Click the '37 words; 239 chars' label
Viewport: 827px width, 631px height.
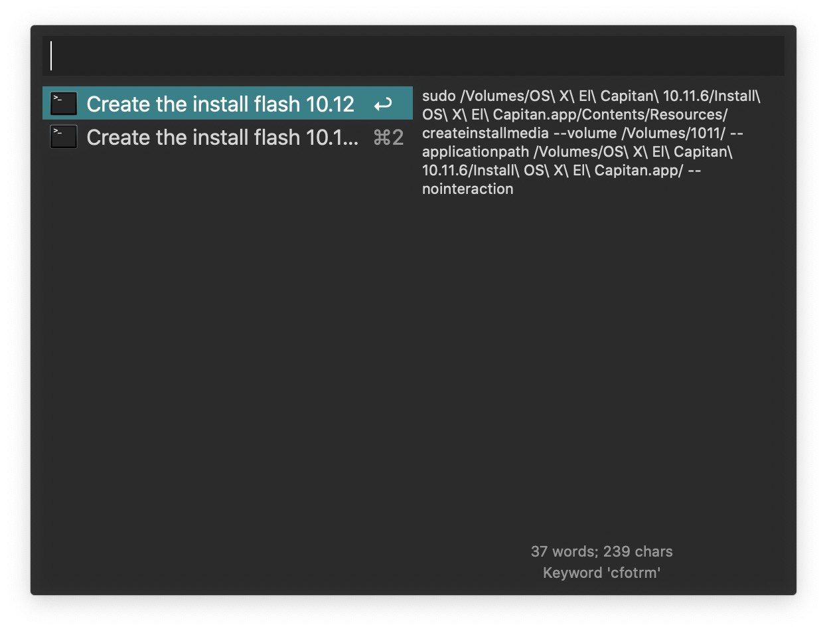[x=601, y=551]
